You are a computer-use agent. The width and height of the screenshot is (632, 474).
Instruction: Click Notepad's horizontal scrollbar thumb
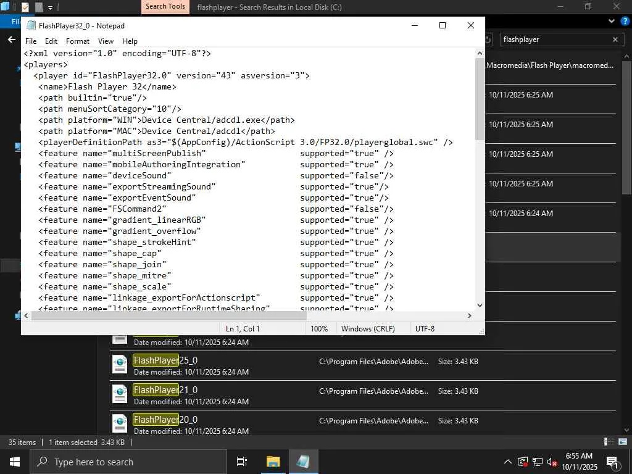(169, 315)
